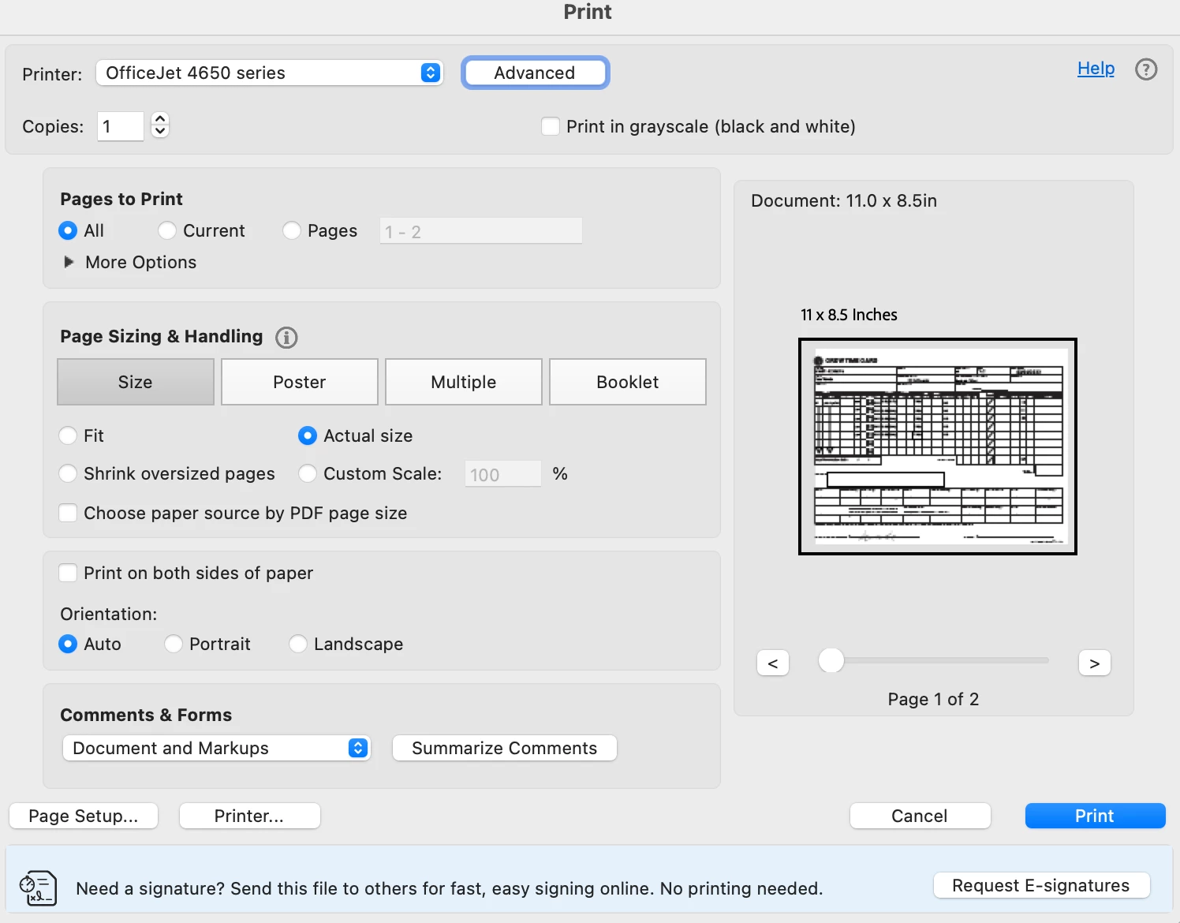Open the Printer selection dropdown

pyautogui.click(x=270, y=73)
